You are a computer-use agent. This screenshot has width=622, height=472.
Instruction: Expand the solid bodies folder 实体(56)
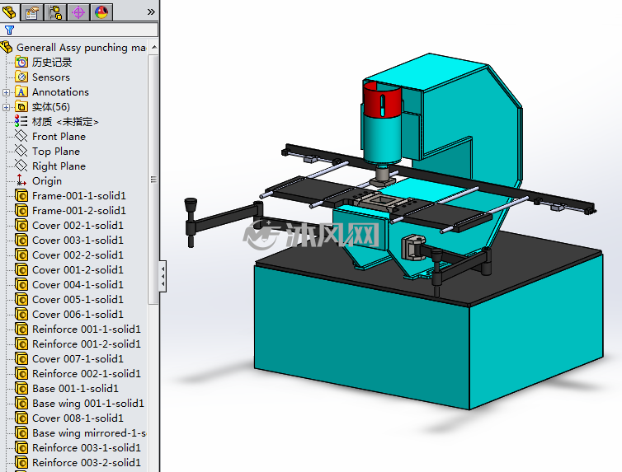click(x=6, y=107)
